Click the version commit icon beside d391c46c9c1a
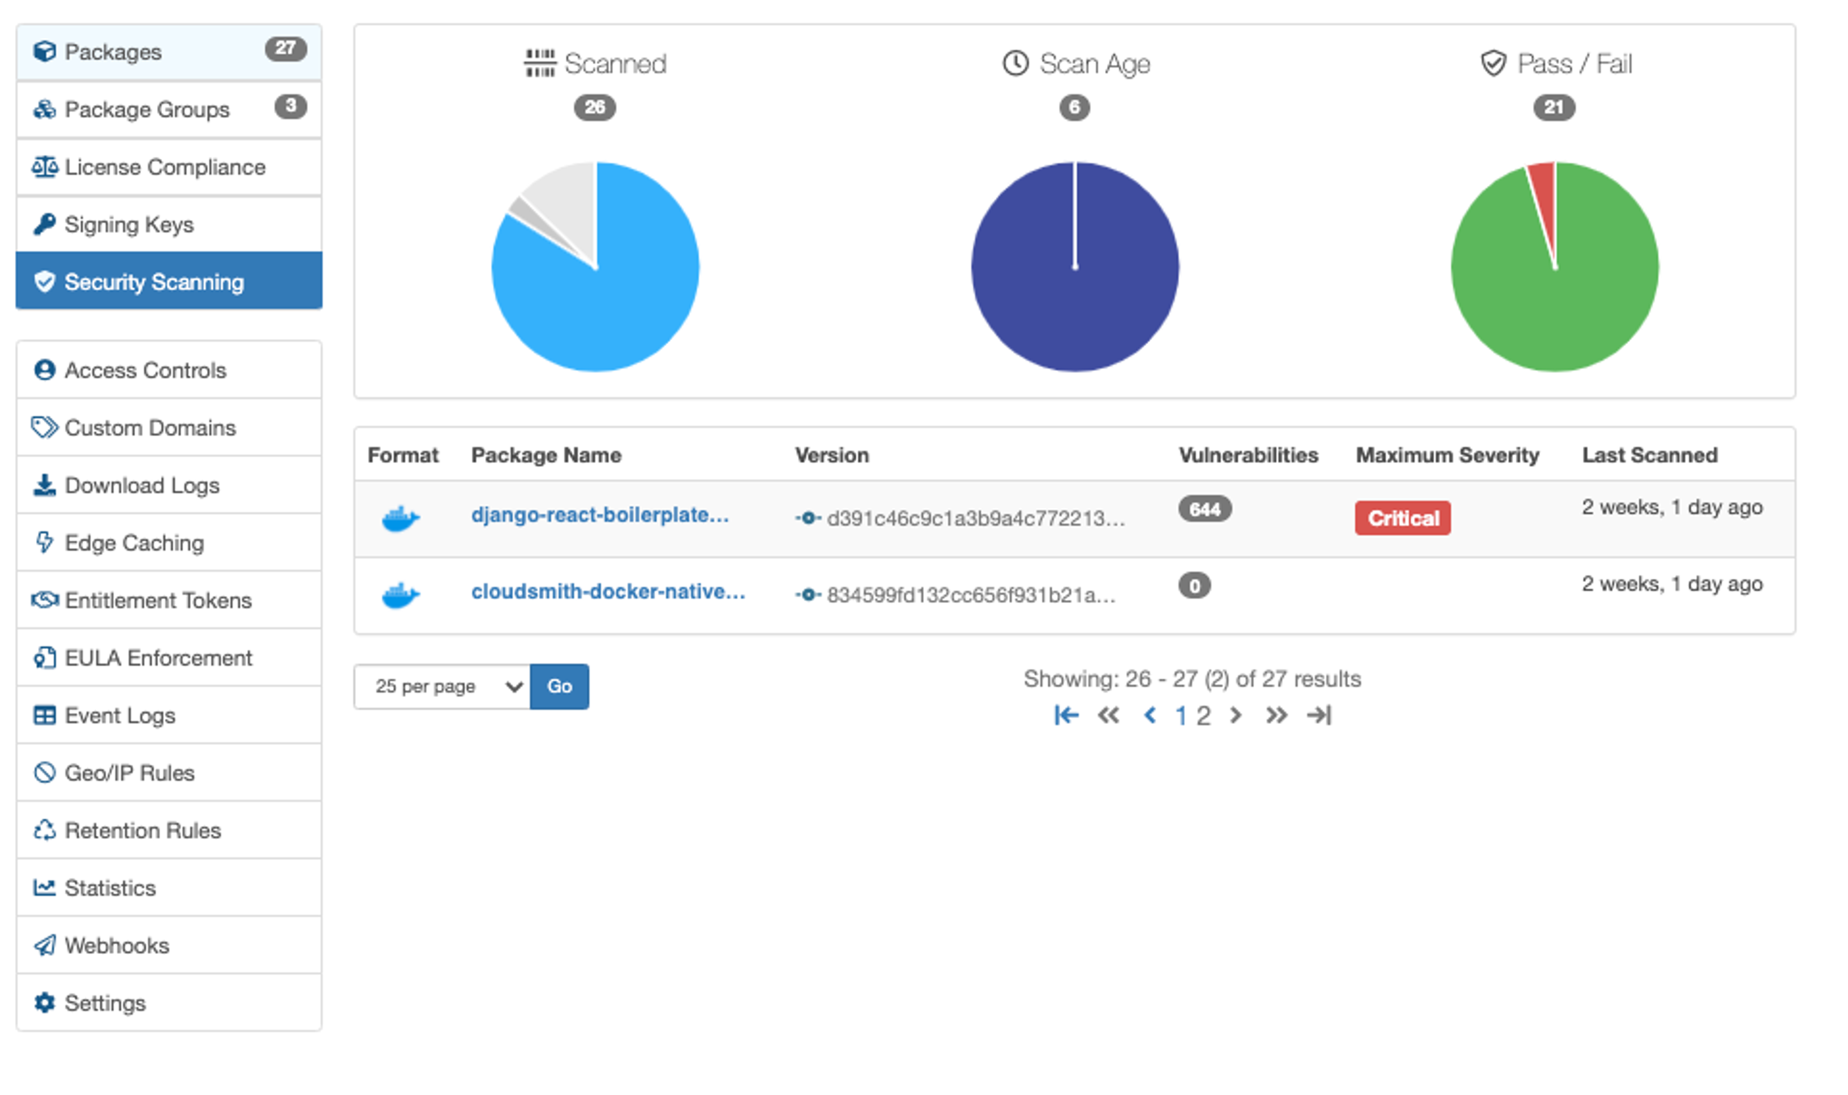The height and width of the screenshot is (1095, 1848). (x=808, y=518)
